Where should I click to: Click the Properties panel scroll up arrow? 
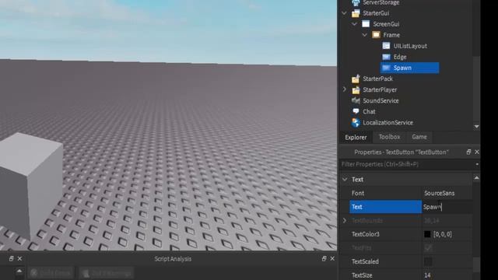click(x=476, y=178)
